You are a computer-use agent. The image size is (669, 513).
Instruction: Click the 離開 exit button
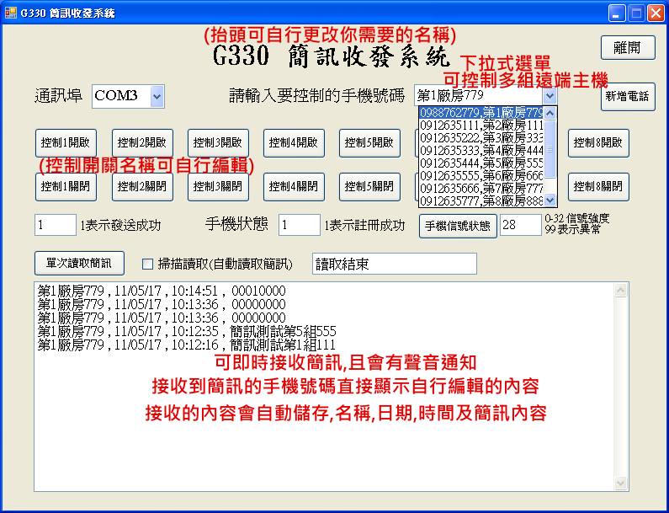click(x=627, y=48)
